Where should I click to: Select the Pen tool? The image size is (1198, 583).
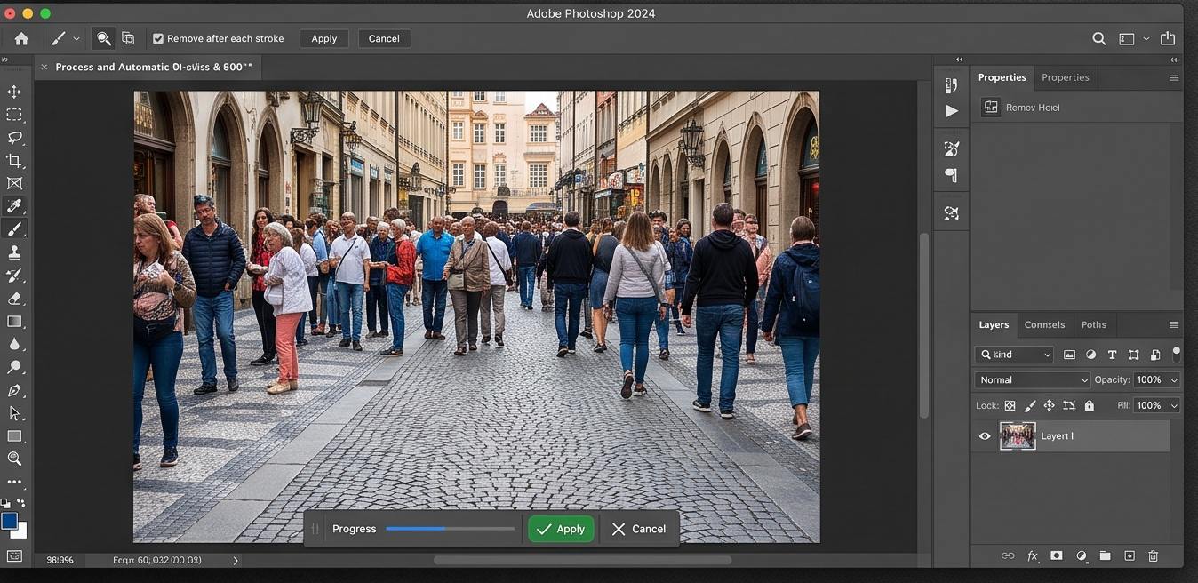coord(14,390)
